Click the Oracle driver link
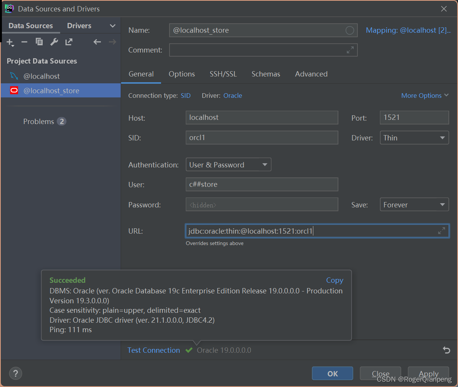The image size is (458, 387). coord(233,96)
